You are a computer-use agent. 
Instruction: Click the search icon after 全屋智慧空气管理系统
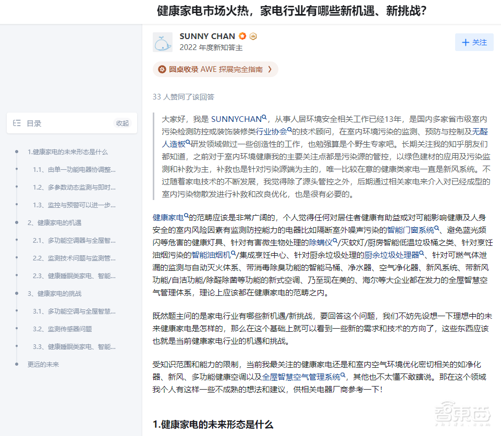coord(343,375)
